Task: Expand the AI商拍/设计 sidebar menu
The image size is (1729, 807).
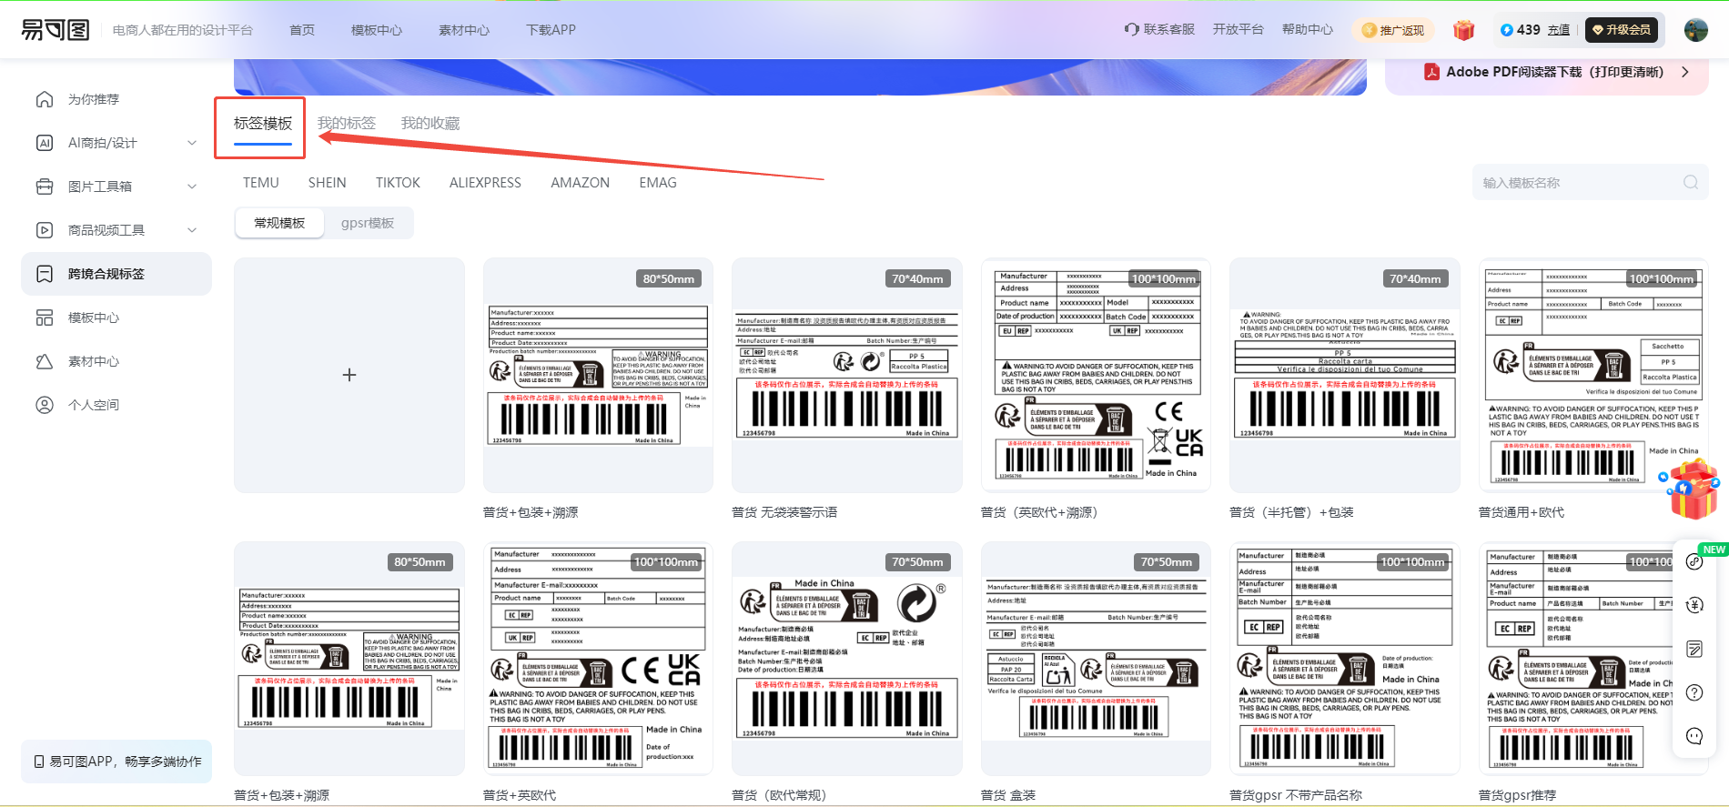Action: (192, 143)
